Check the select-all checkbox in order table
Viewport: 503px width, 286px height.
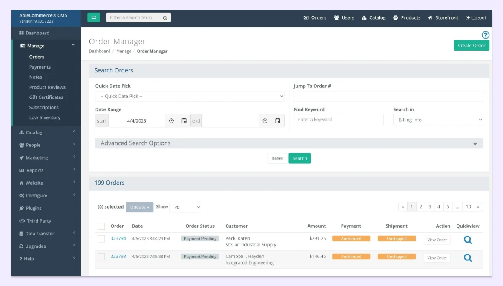[x=101, y=226]
